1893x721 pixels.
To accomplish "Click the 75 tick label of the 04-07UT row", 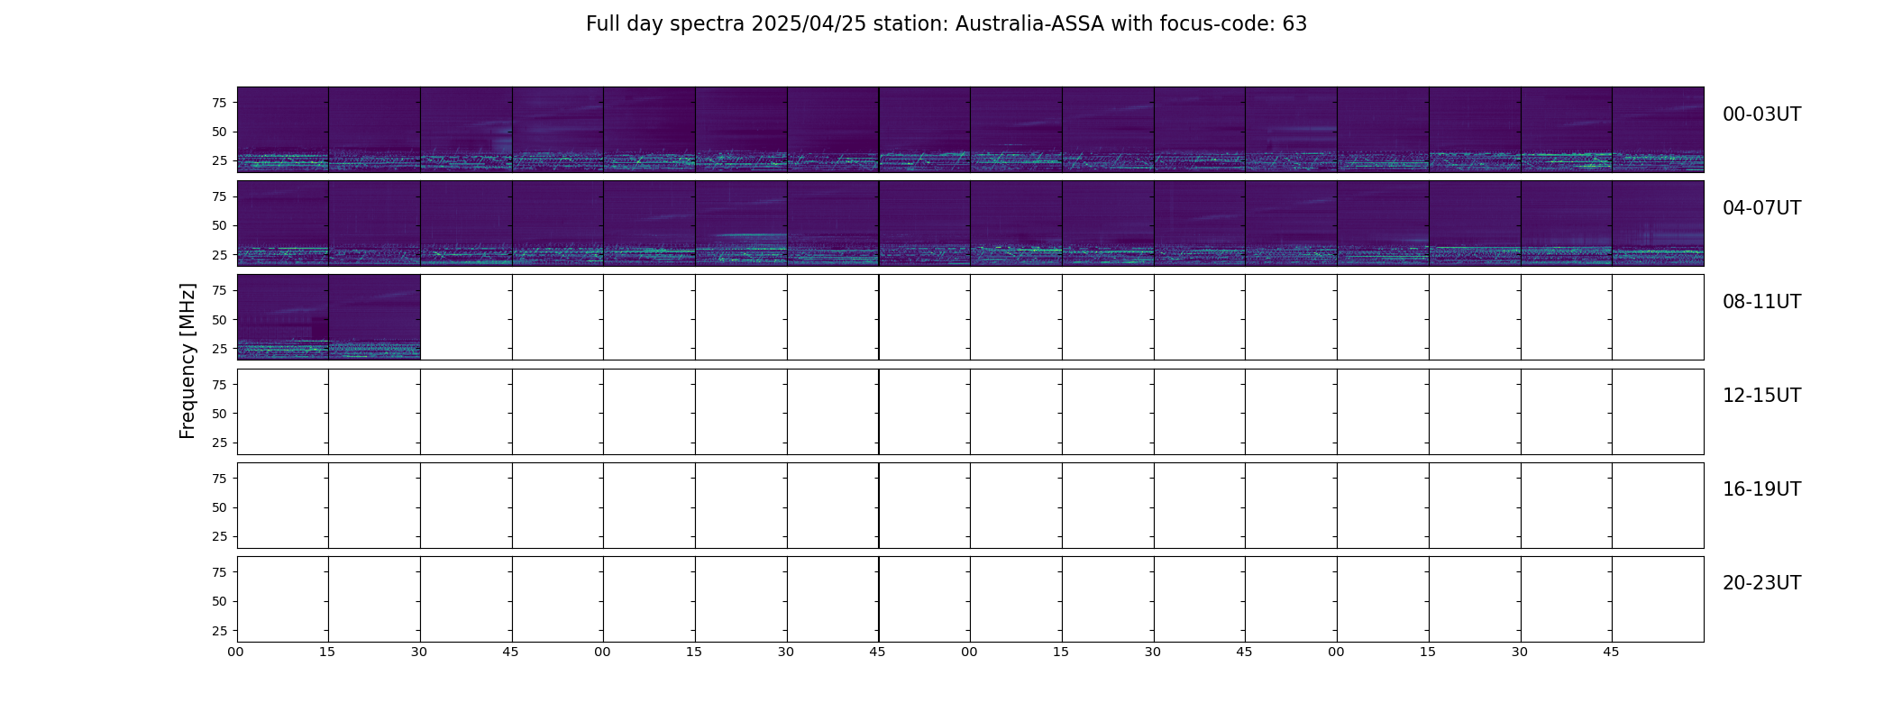I will coord(219,196).
